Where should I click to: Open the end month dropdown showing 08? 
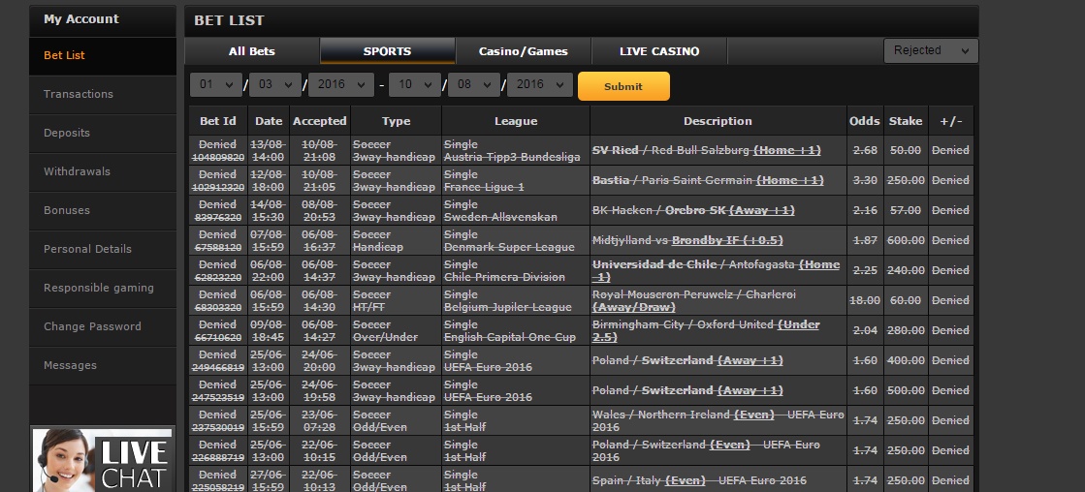[474, 84]
